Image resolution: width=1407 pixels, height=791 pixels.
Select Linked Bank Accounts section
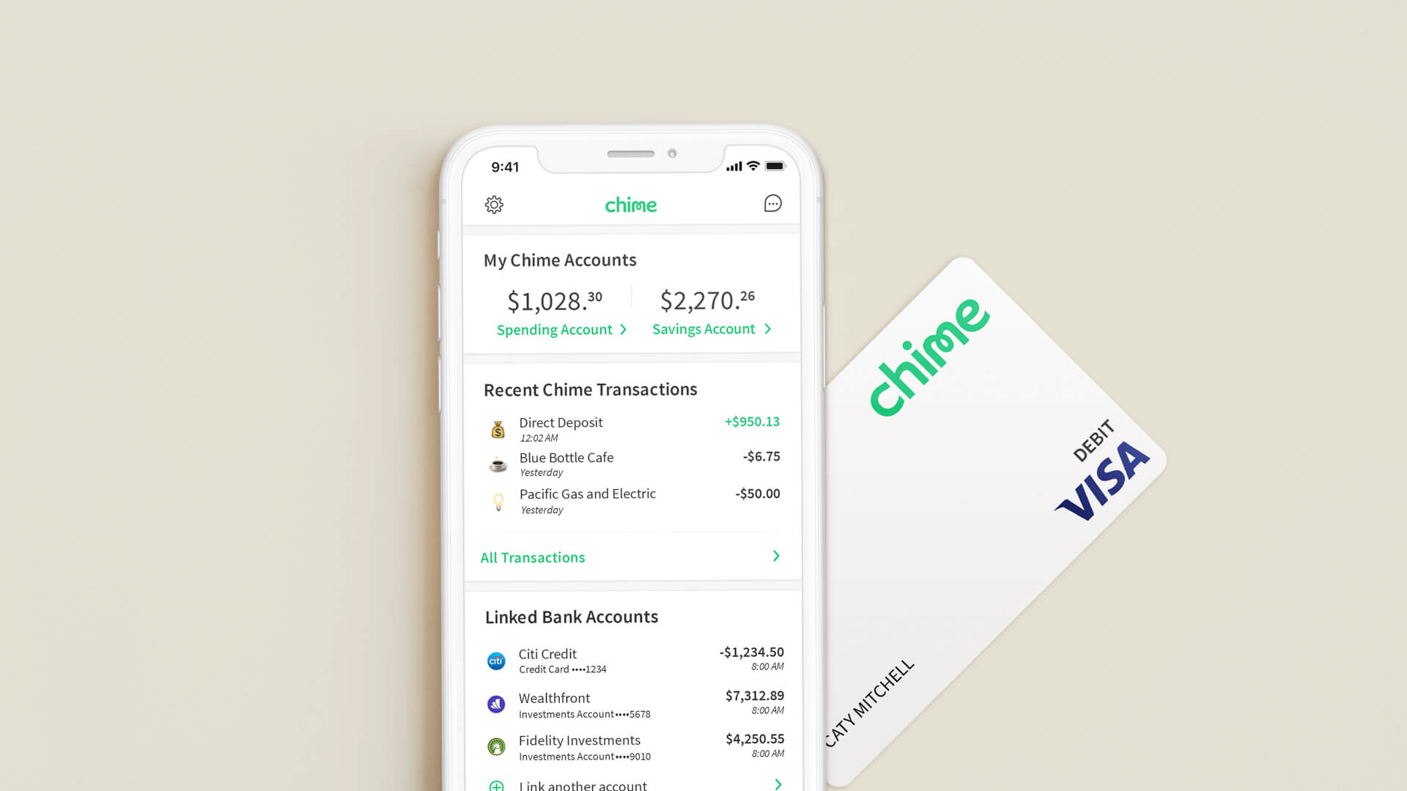coord(571,616)
